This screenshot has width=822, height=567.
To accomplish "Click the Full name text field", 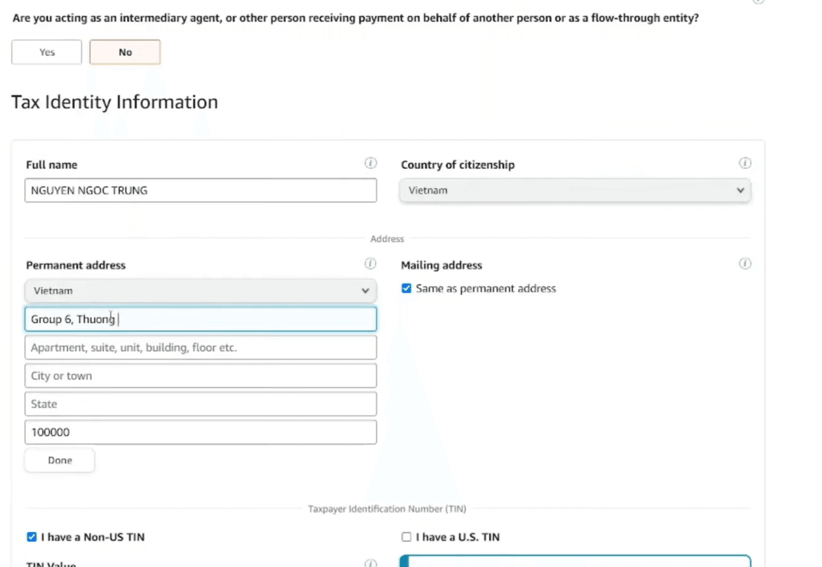I will (200, 190).
